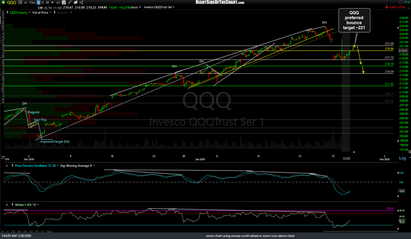Select the weekly 'W' timeframe
Screen dimensions: 411x239
[x=48, y=3]
